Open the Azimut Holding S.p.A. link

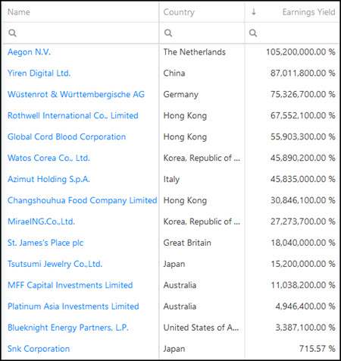(x=48, y=179)
